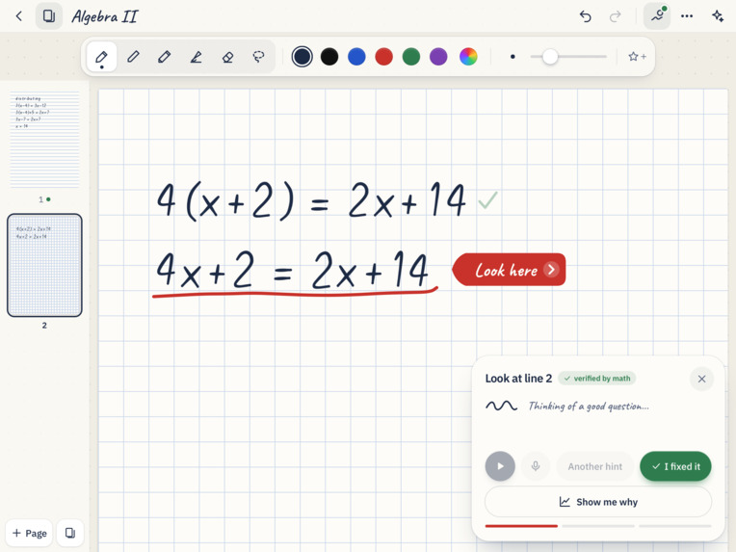Request Another hint
Screen dimensions: 736x552
(x=594, y=466)
